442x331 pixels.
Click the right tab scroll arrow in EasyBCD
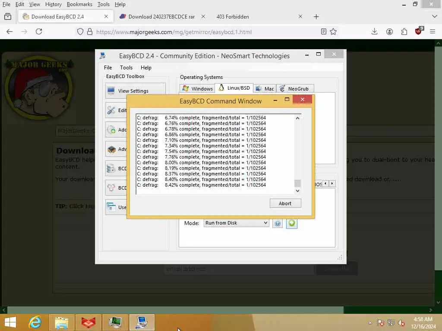click(332, 184)
